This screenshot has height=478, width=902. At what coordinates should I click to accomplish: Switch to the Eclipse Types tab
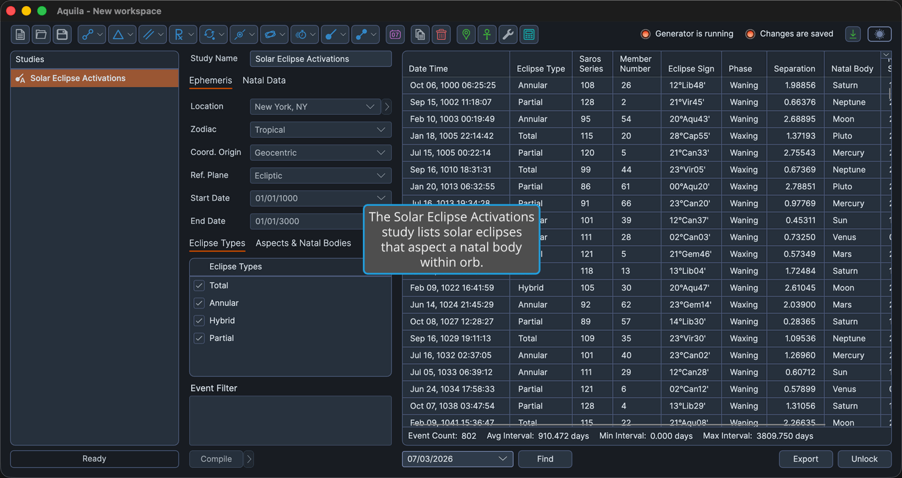tap(217, 243)
